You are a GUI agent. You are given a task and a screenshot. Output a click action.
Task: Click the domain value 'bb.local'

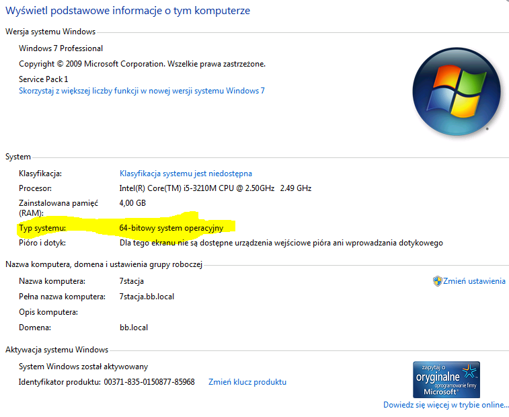pos(133,328)
